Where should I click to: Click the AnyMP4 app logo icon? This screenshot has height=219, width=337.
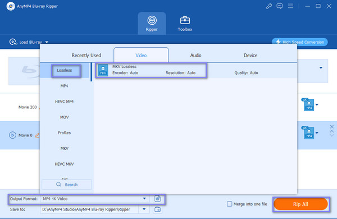click(11, 6)
